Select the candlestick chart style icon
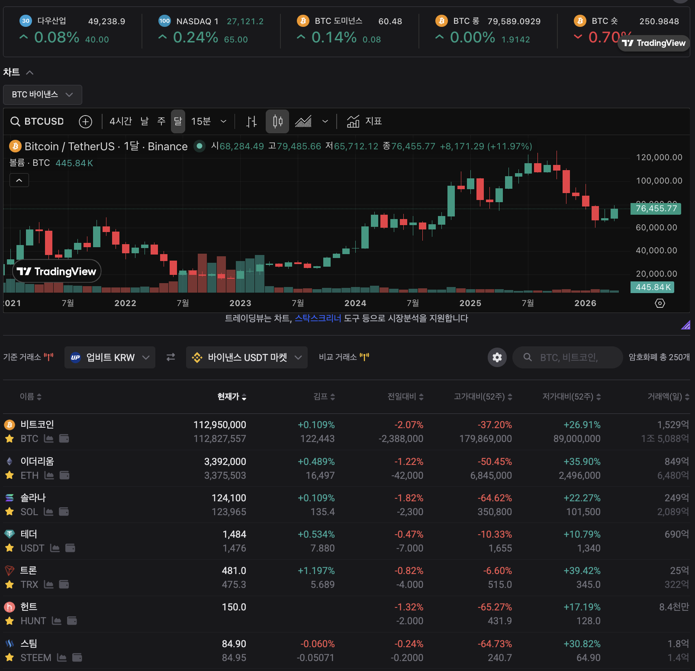 click(278, 121)
